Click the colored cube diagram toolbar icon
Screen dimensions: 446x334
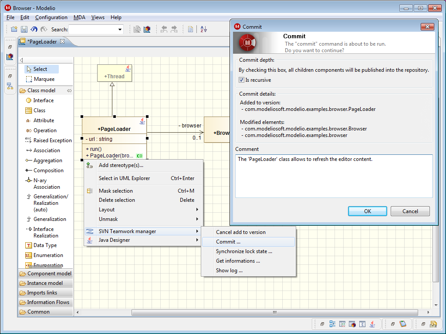tap(147, 29)
